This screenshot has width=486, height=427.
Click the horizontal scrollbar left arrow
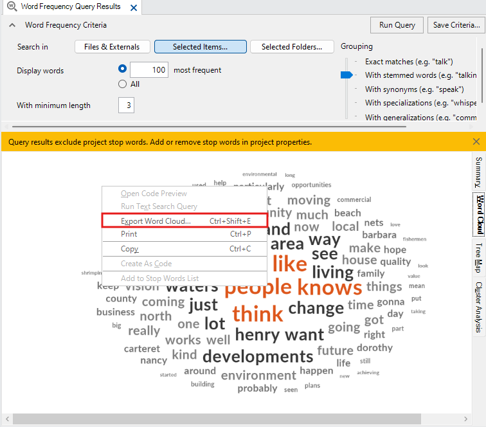click(7, 419)
